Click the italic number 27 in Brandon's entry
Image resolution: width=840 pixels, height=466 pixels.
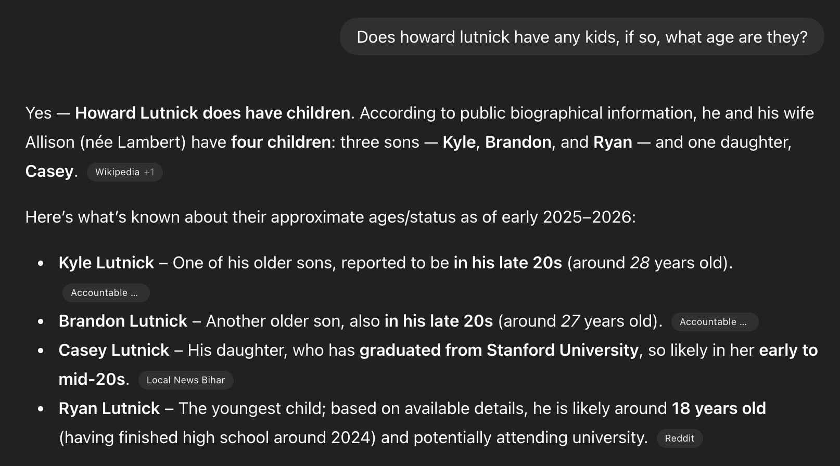tap(570, 321)
